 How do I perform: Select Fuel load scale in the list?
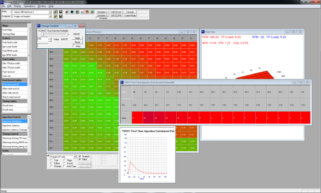[x=15, y=42]
